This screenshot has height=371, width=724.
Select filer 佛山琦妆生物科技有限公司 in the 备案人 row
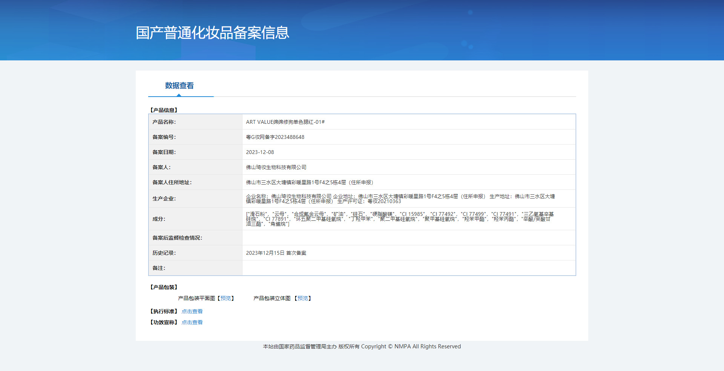(276, 167)
